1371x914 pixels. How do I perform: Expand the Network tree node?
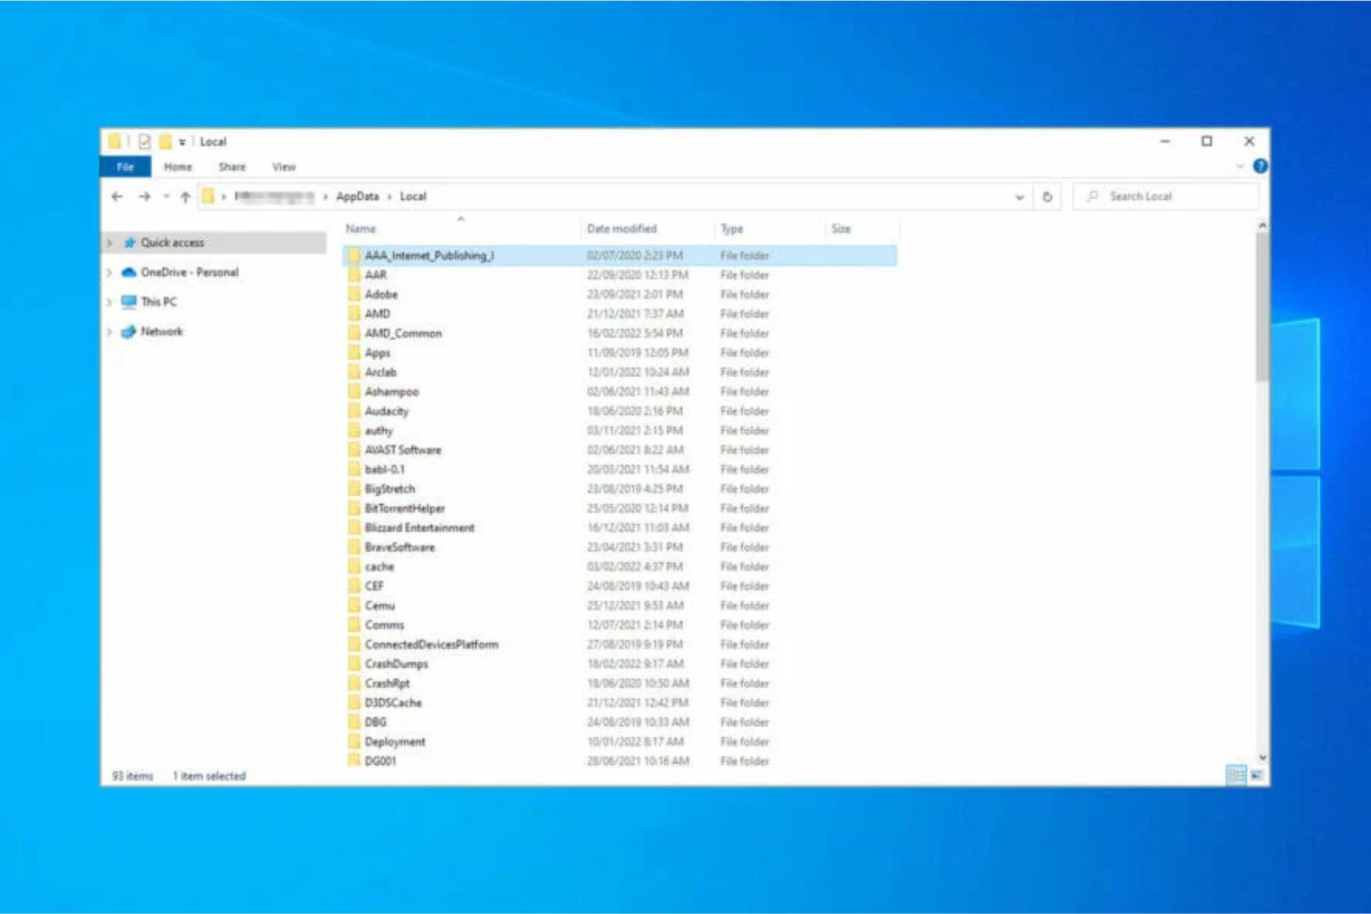click(x=109, y=332)
